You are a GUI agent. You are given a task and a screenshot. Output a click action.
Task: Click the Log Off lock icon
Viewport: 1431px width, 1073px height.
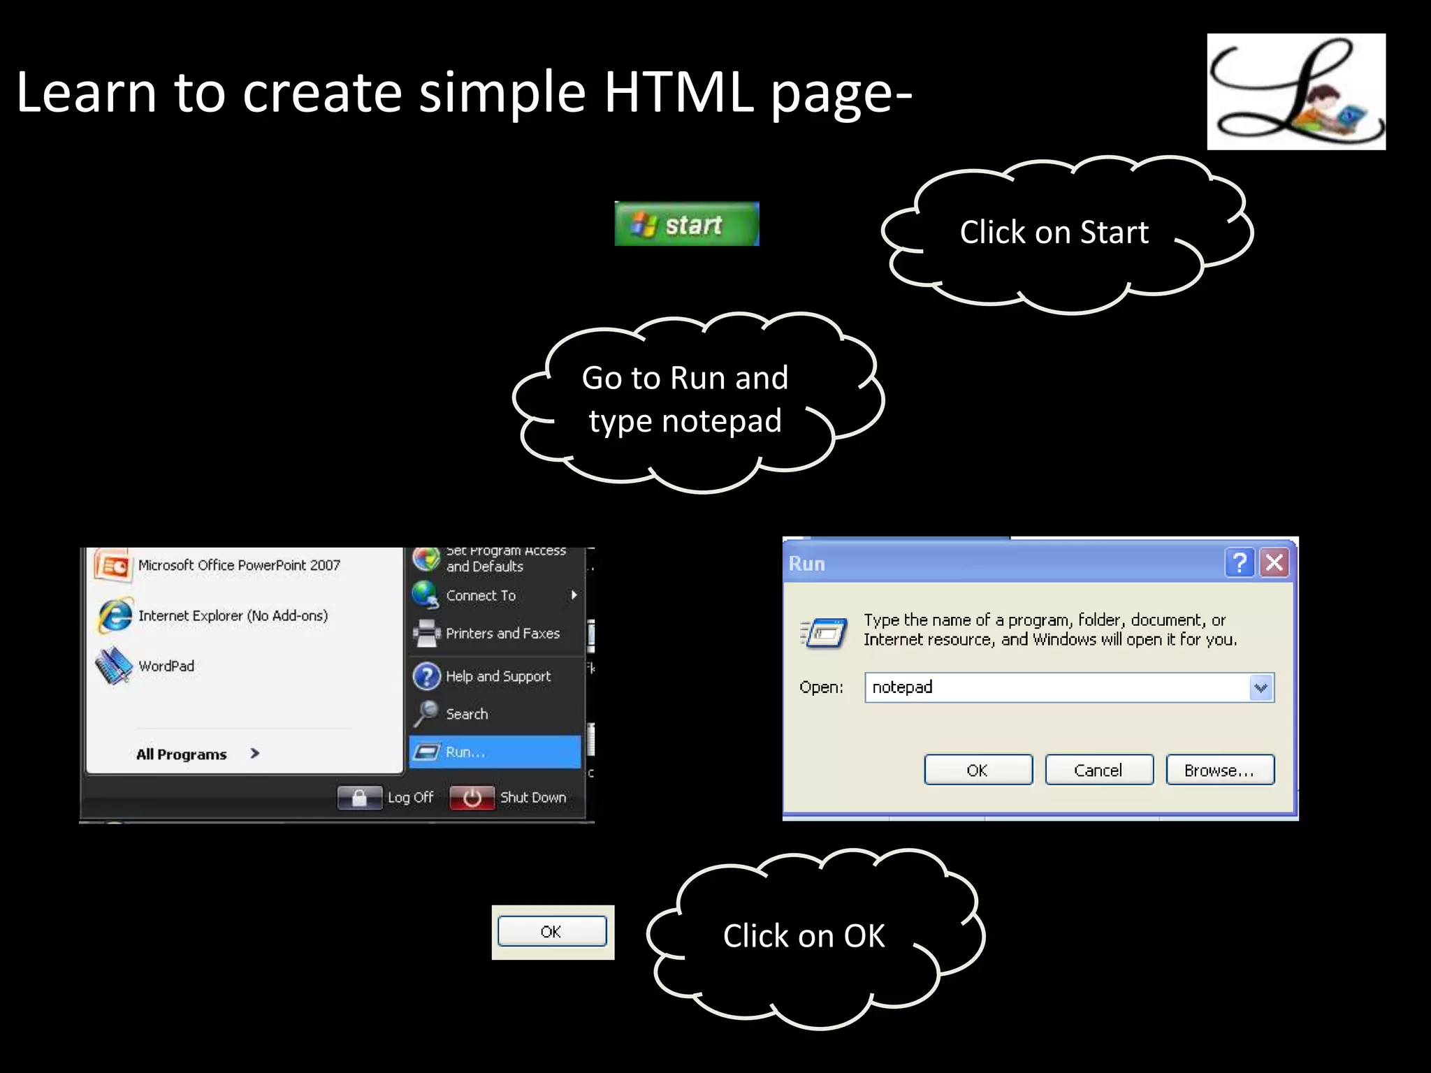[359, 797]
